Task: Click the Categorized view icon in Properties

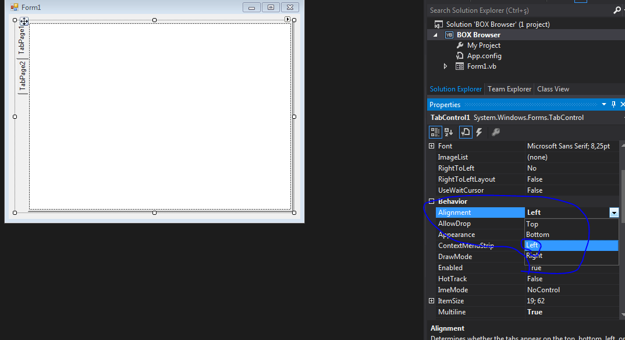Action: click(x=435, y=132)
